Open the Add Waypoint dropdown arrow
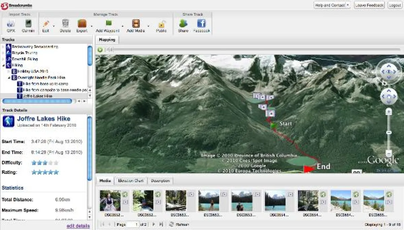This screenshot has height=230, width=404. [x=122, y=26]
